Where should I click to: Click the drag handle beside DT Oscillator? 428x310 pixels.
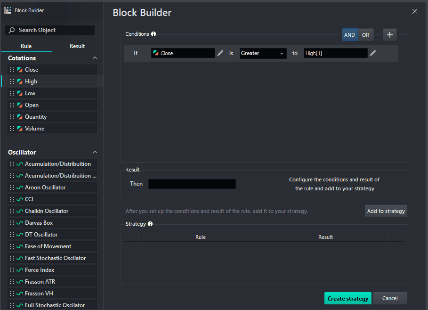tap(12, 234)
